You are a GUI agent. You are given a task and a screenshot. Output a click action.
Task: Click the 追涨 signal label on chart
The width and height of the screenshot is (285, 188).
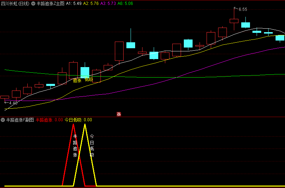point(77,80)
